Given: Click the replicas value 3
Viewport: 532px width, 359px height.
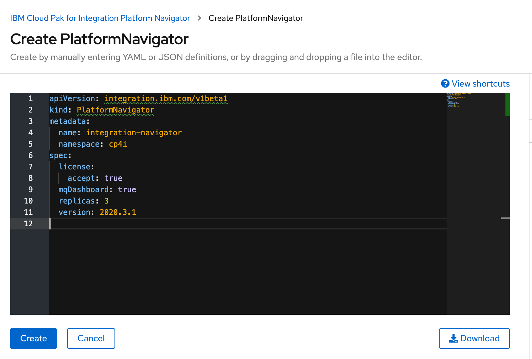Looking at the screenshot, I should pos(106,201).
